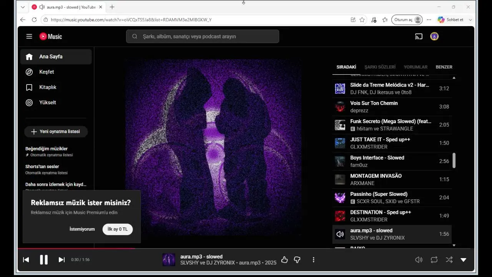This screenshot has width=492, height=277.
Task: Open the Sohbet et Copilot chat
Action: (x=451, y=20)
